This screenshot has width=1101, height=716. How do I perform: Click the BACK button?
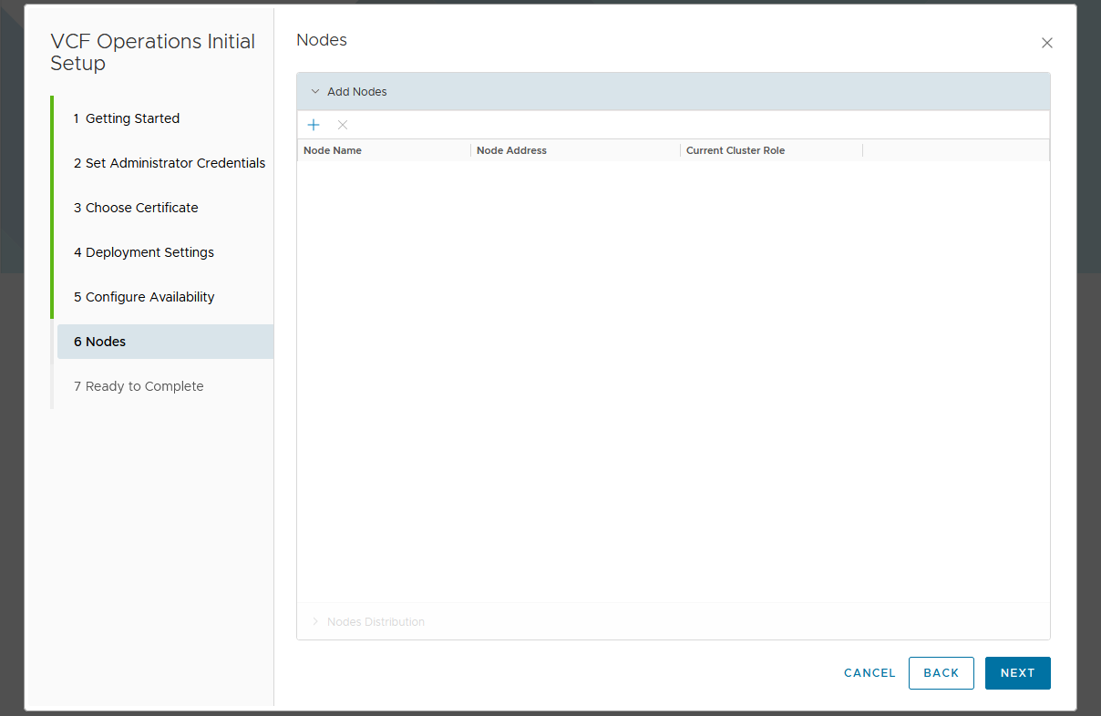(941, 673)
